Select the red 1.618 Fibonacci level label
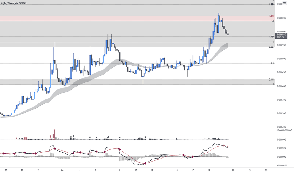 271,16
